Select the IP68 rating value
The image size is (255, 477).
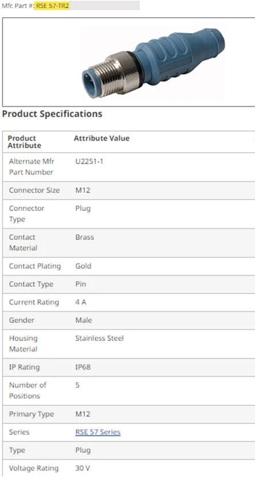83,367
